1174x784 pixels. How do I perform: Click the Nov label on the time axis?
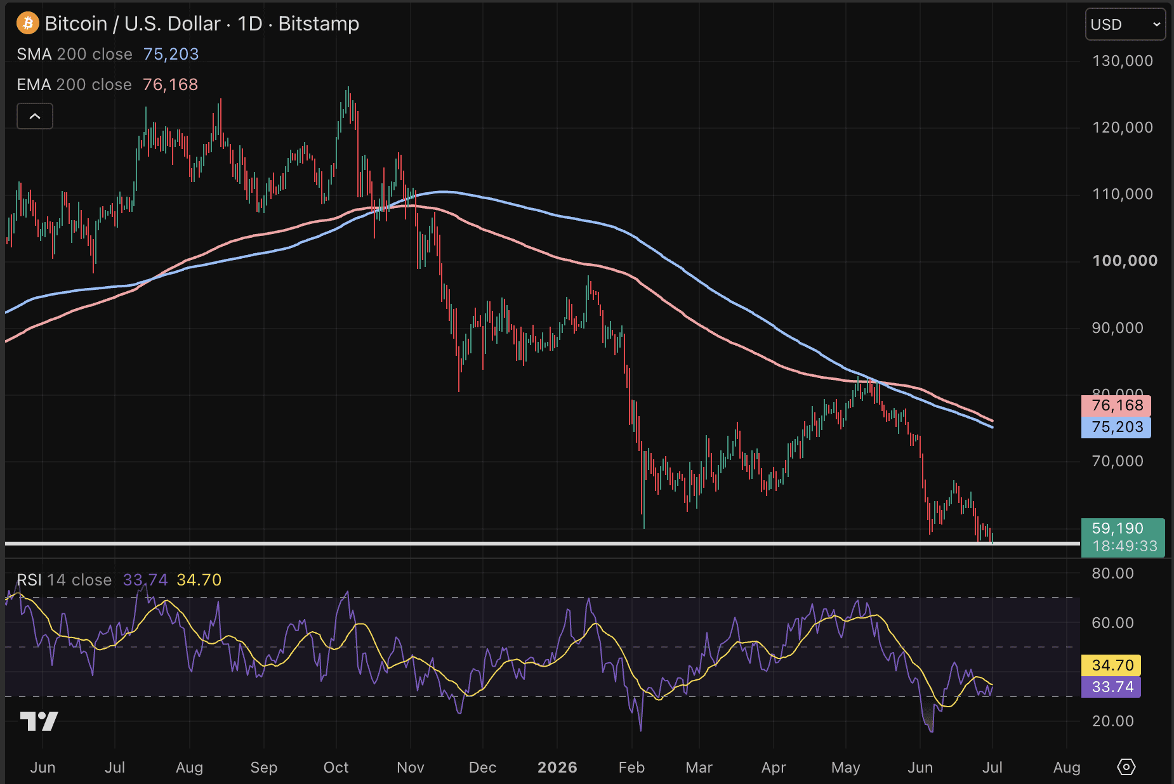click(x=411, y=768)
